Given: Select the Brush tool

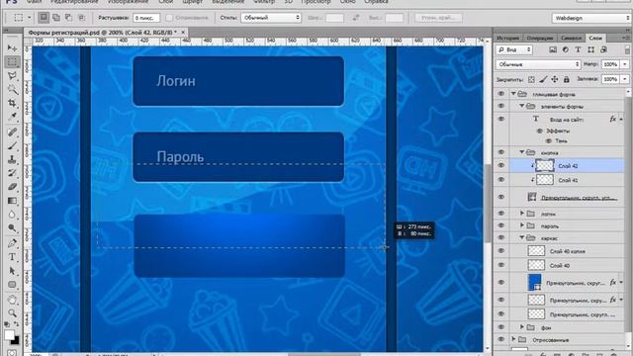Looking at the screenshot, I should click(12, 145).
